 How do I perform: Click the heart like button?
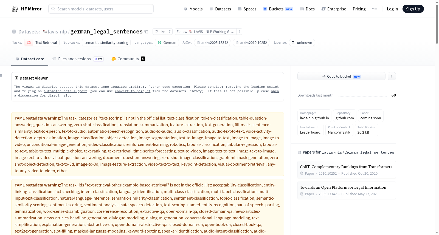point(160,32)
